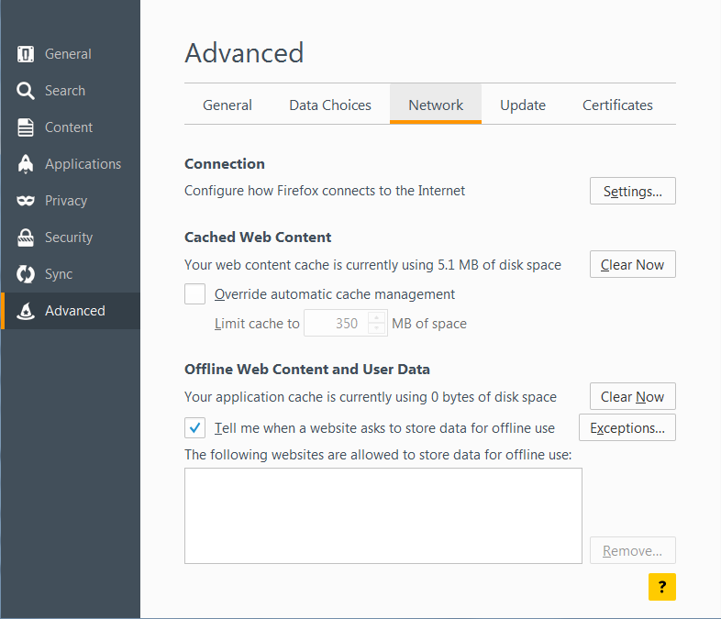721x619 pixels.
Task: Open the Privacy preferences label
Action: click(x=66, y=201)
